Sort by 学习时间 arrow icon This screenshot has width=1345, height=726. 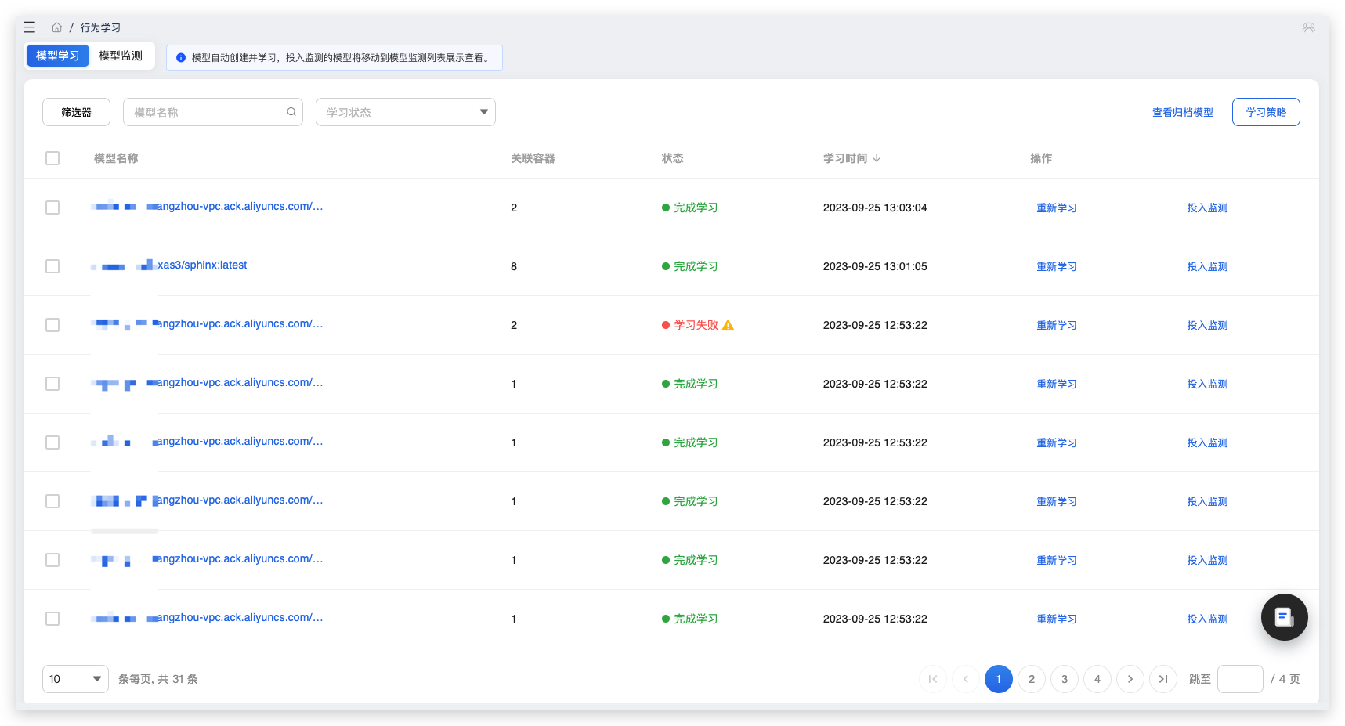tap(877, 158)
